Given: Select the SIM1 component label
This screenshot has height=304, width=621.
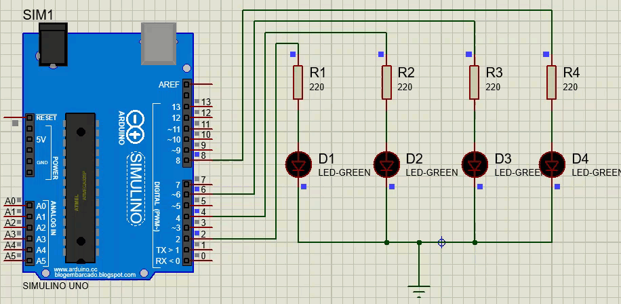Looking at the screenshot, I should coord(38,15).
